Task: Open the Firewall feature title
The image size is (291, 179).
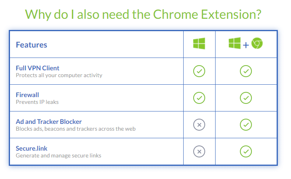Action: click(27, 95)
